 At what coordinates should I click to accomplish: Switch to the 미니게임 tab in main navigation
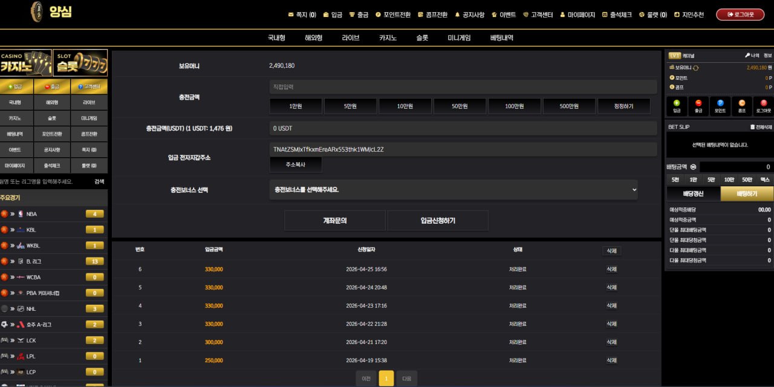(x=459, y=37)
